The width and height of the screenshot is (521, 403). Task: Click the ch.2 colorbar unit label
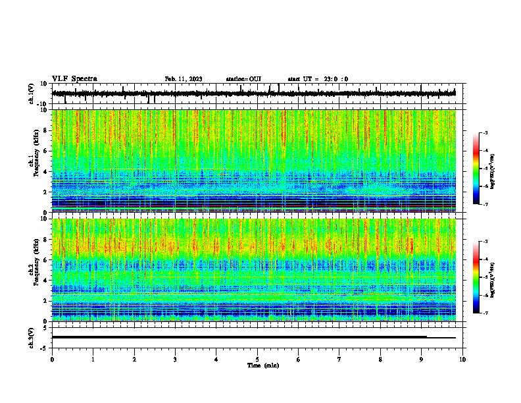point(492,280)
